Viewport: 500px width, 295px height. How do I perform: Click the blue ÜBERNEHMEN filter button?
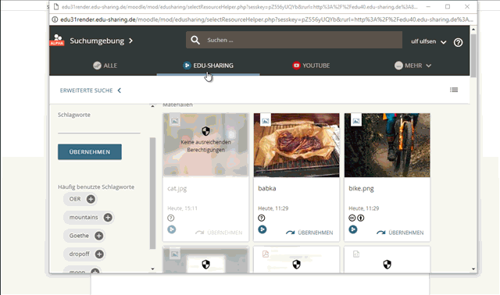pos(90,152)
